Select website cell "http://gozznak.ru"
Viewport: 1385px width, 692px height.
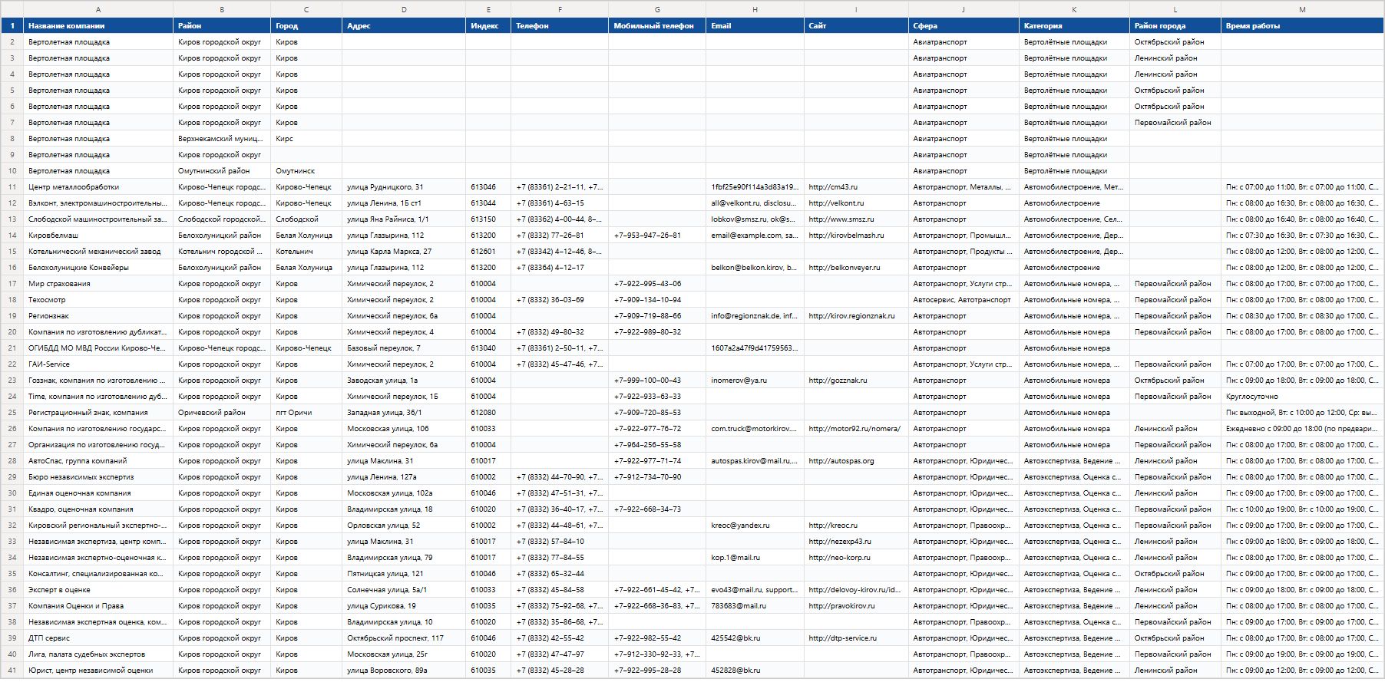pyautogui.click(x=856, y=381)
